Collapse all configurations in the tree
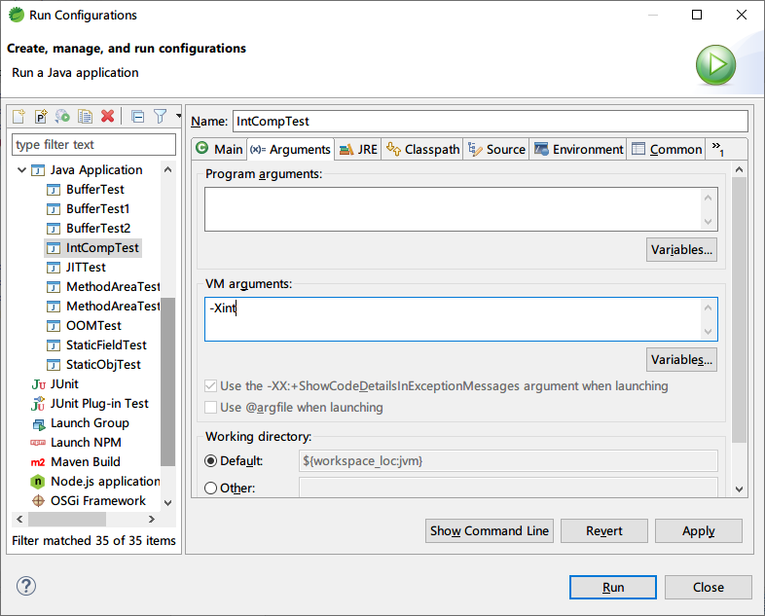 pyautogui.click(x=137, y=117)
